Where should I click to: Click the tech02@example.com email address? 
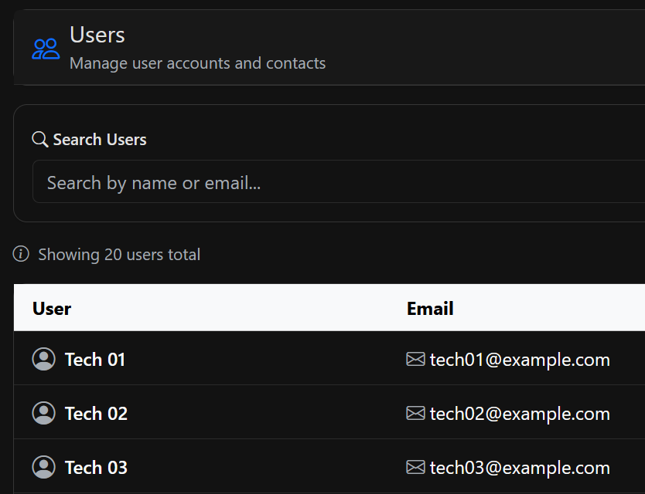point(520,414)
